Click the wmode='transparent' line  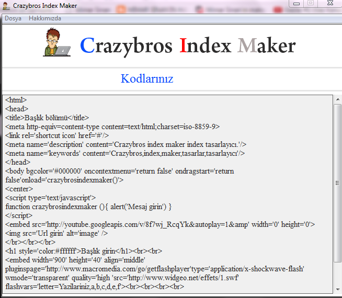tap(122, 278)
